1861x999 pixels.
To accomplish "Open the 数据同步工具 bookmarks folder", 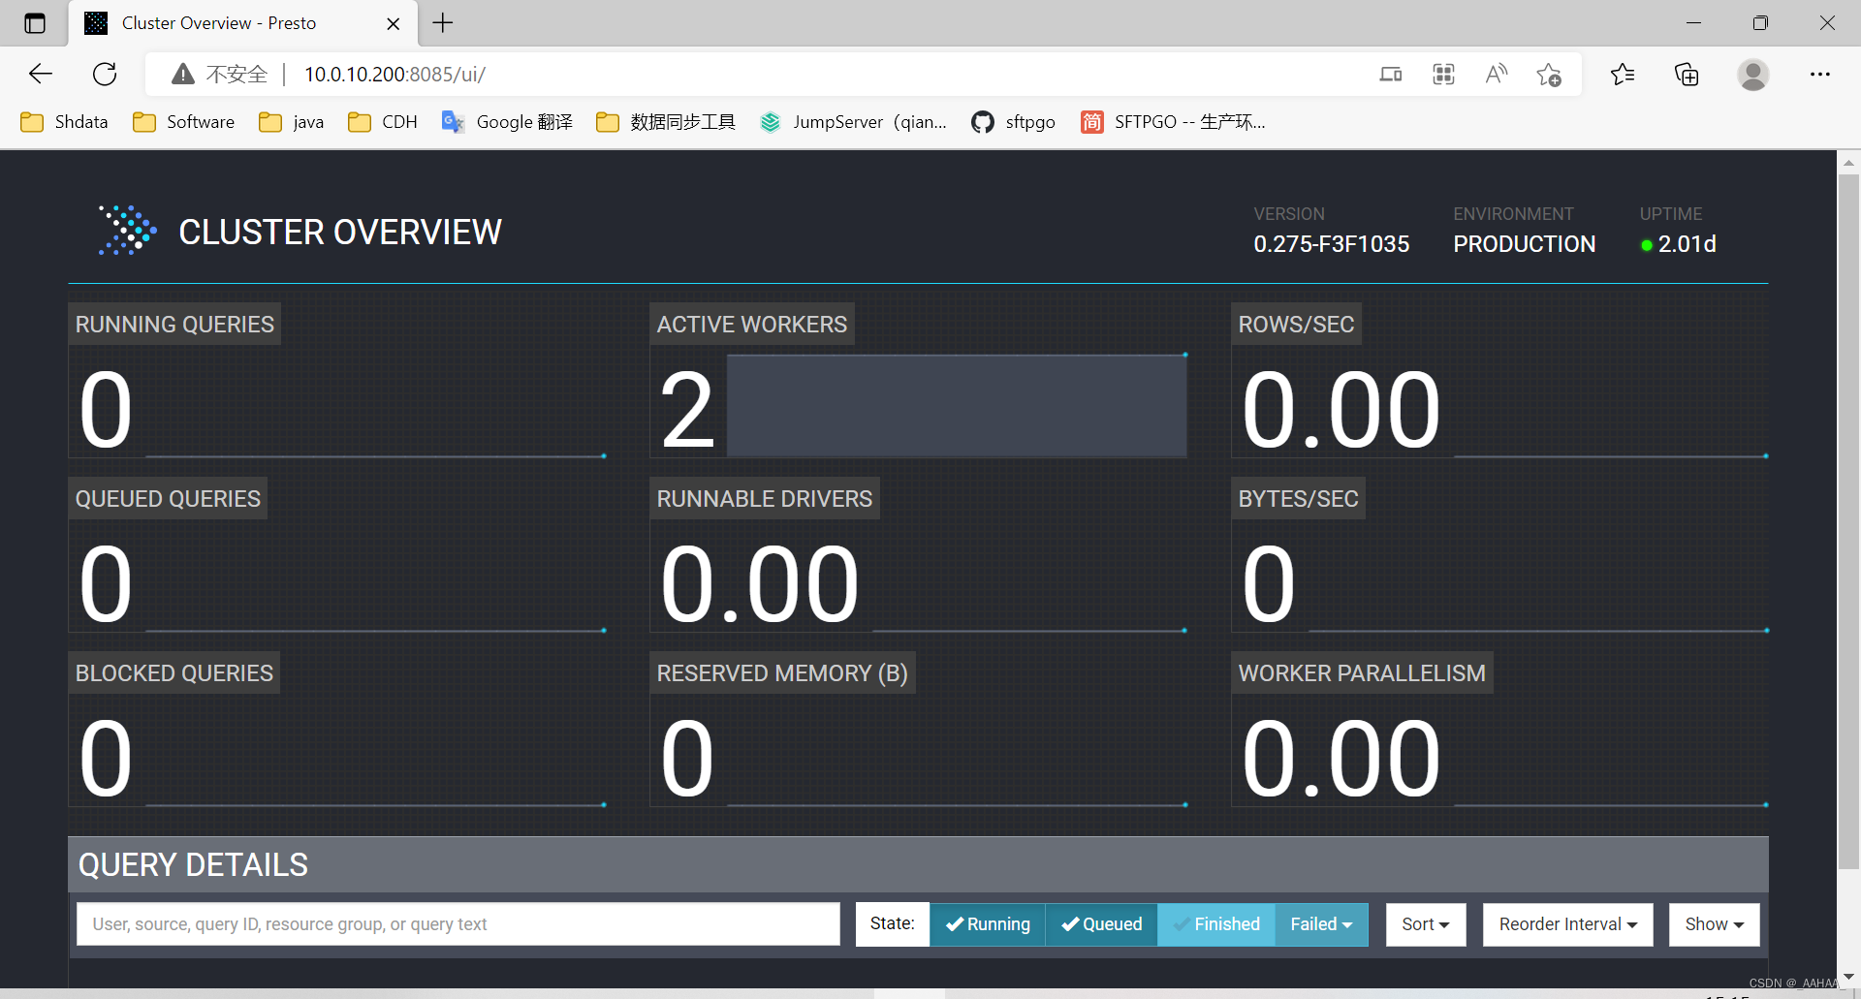I will pos(666,122).
